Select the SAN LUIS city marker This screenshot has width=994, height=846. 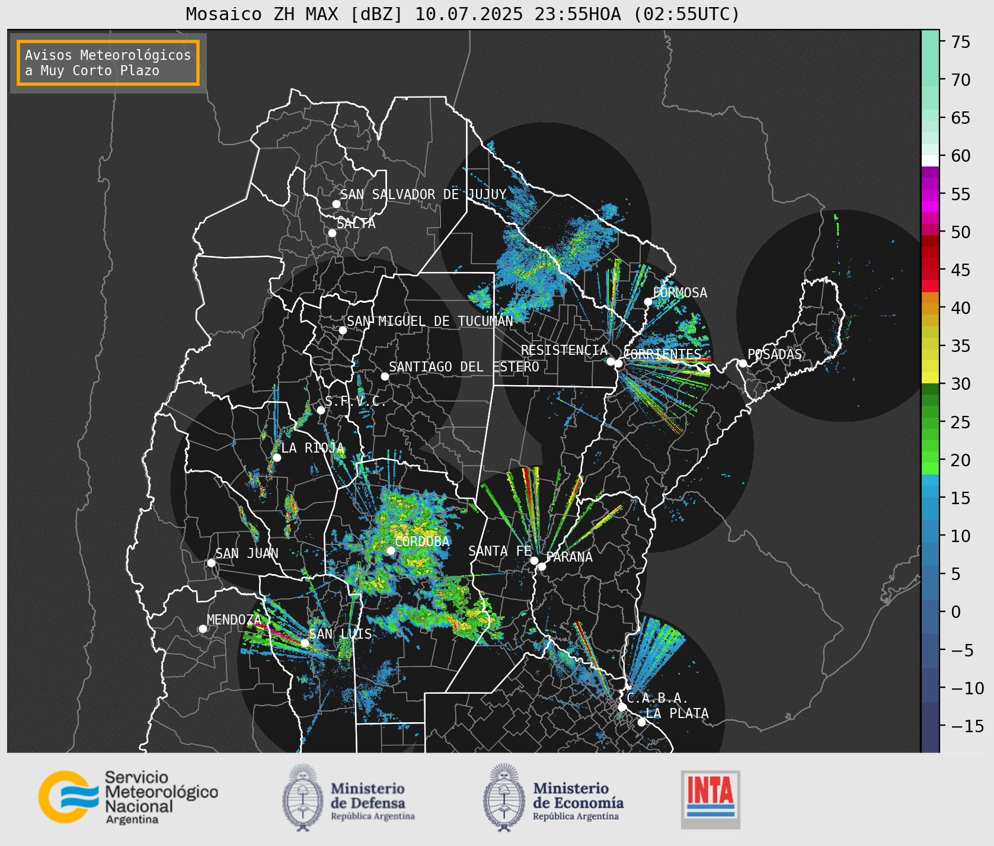pos(305,643)
